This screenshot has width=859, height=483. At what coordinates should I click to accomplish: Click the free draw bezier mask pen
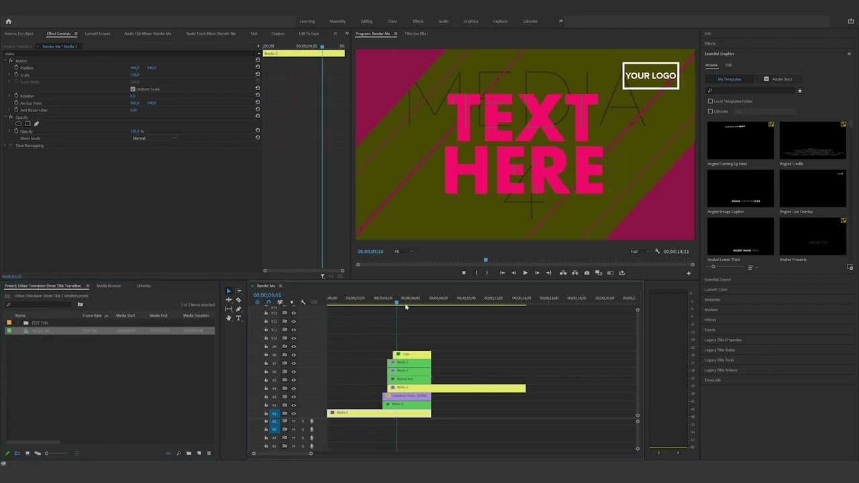coord(36,124)
